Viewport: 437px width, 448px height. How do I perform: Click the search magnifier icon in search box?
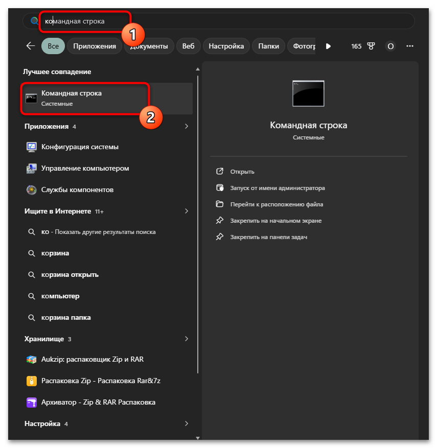click(34, 21)
